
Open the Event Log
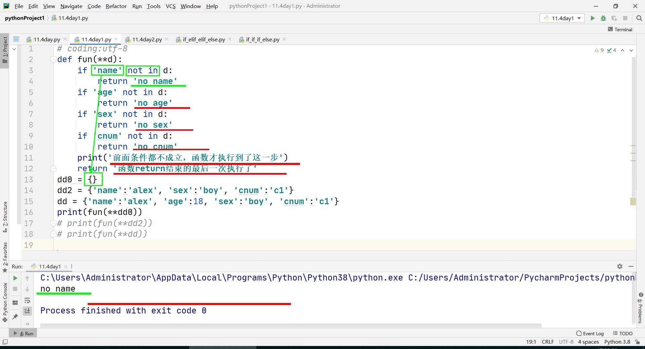590,334
